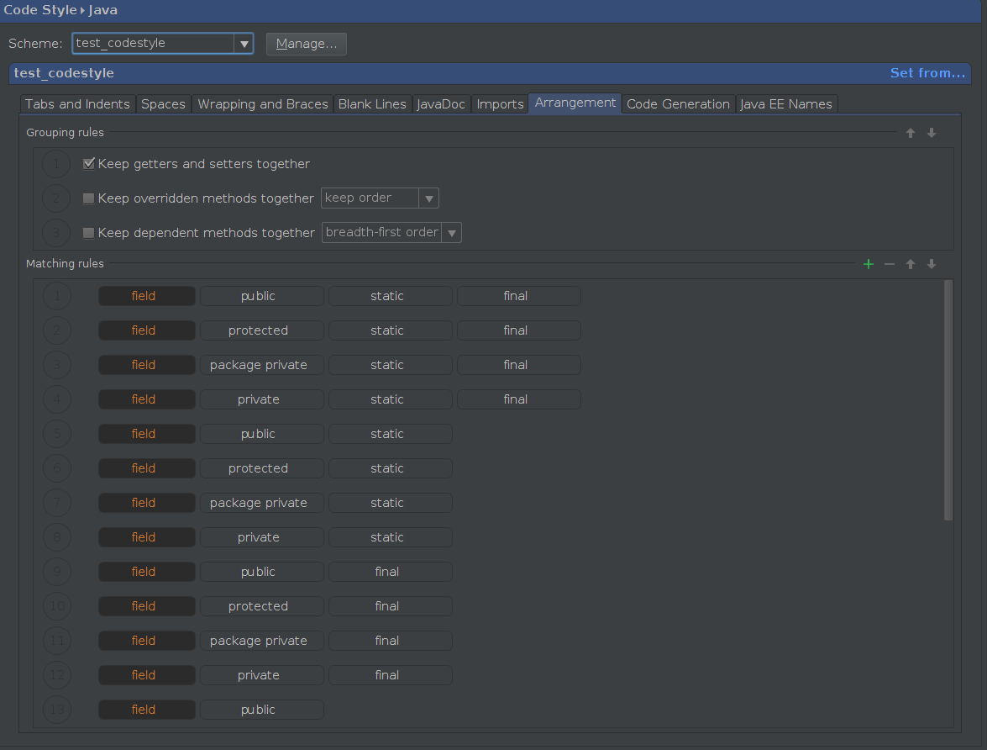
Task: Click the 'Set from...' link
Action: click(927, 73)
